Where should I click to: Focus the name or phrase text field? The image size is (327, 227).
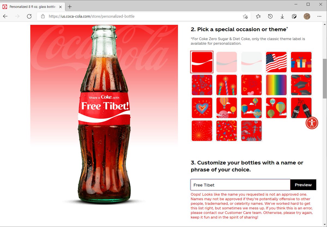click(x=240, y=185)
